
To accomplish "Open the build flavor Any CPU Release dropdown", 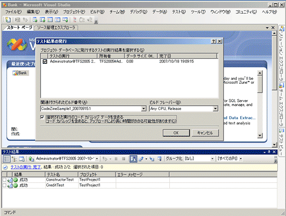I will (216, 109).
